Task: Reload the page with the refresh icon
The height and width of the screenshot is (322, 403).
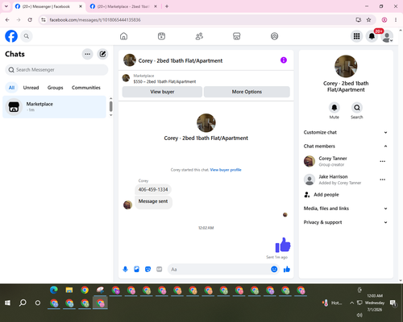Action: (30, 19)
